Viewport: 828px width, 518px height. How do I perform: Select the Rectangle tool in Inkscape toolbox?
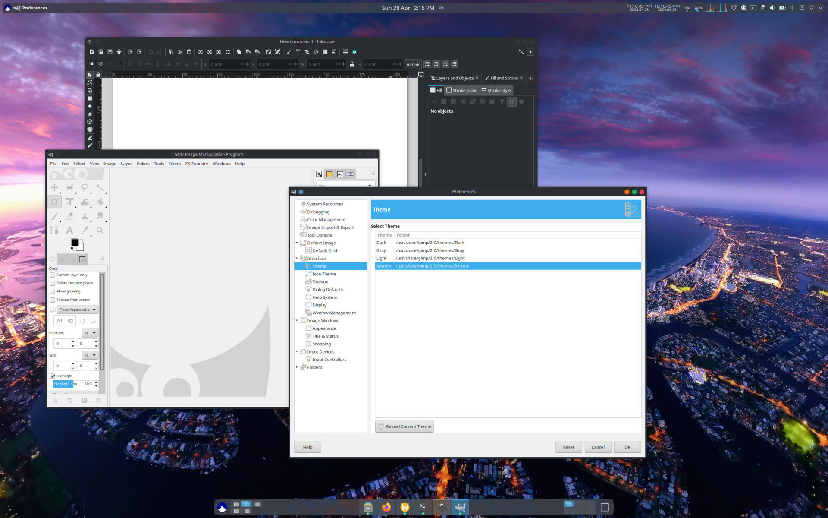point(90,98)
